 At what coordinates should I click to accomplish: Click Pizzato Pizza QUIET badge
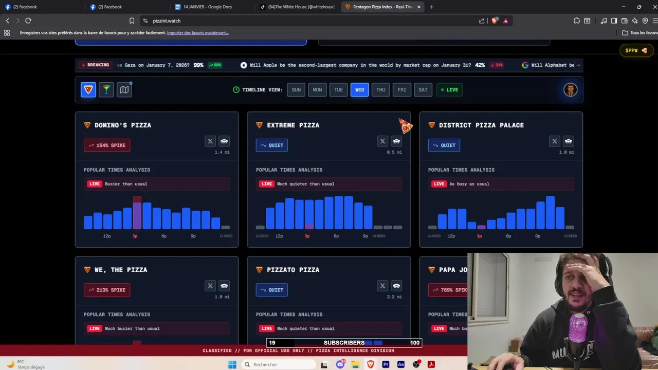point(272,290)
